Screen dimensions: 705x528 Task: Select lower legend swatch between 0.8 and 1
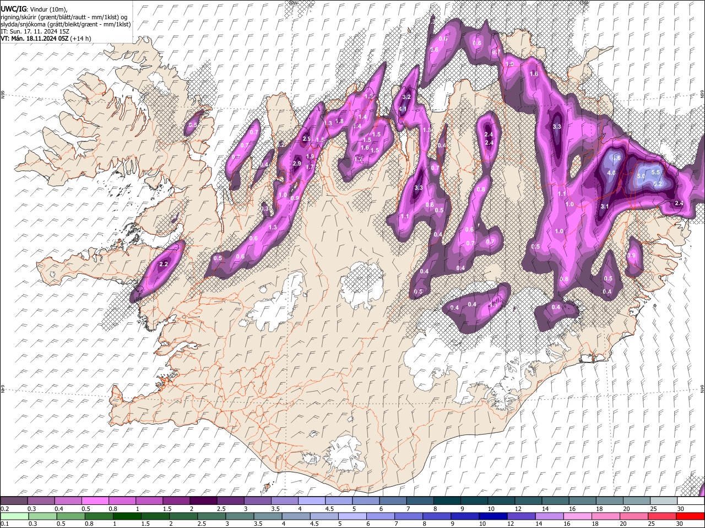(99, 516)
